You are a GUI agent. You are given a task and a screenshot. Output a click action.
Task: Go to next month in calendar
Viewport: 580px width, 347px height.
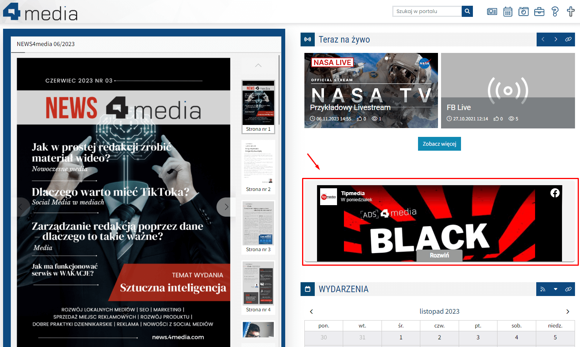(x=568, y=311)
